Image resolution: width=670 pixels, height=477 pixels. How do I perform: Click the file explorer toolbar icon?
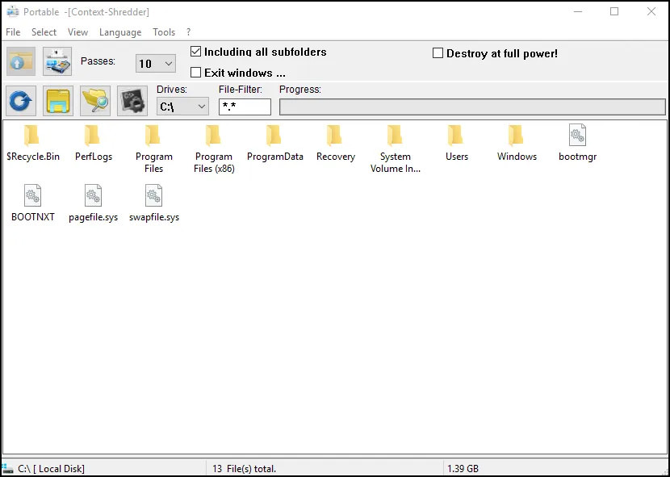click(x=58, y=101)
